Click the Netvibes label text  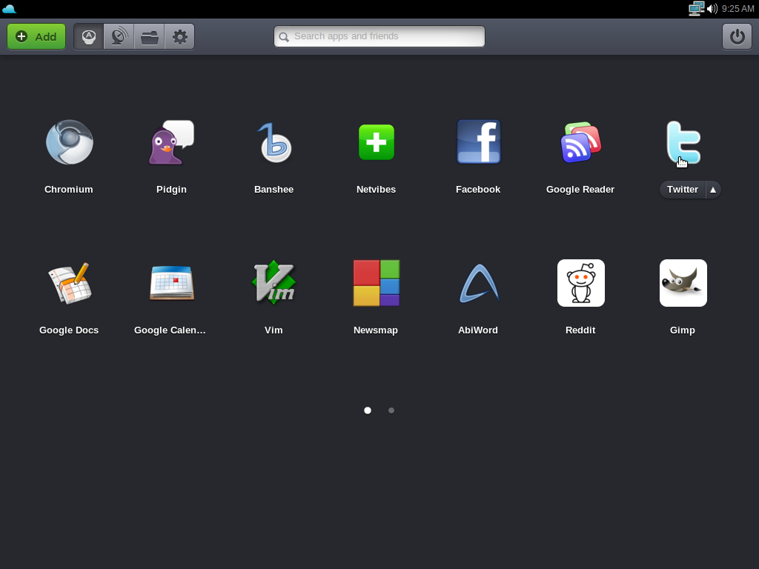coord(376,190)
